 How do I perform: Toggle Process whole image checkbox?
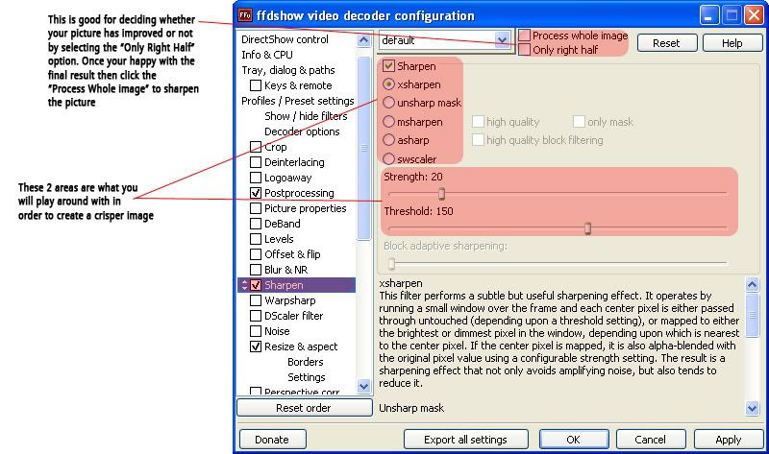tap(524, 36)
